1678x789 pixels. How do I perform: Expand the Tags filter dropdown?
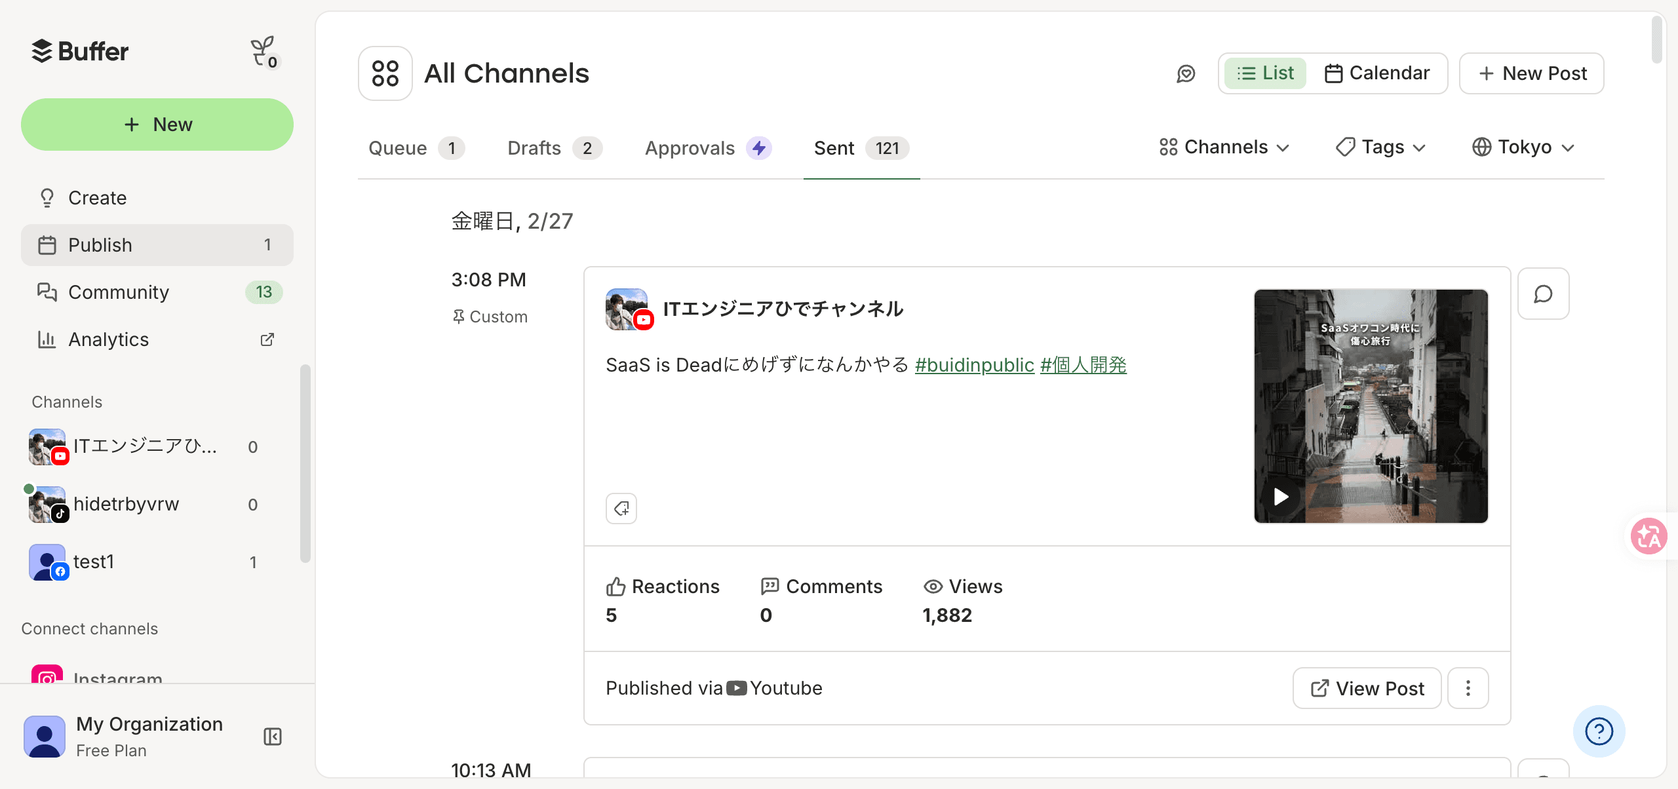pos(1380,147)
